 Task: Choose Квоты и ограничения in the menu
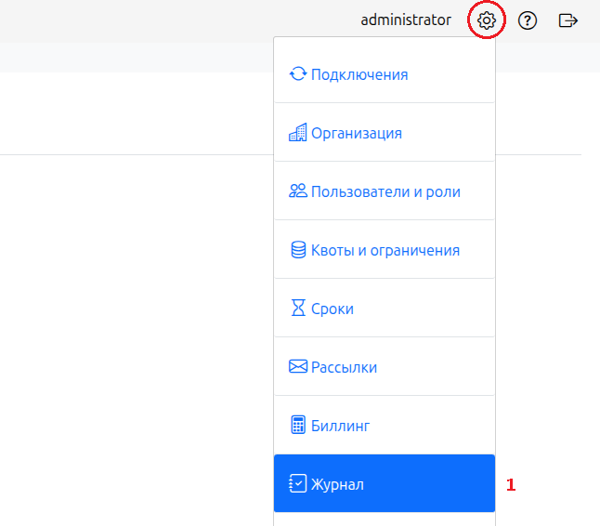tap(385, 250)
